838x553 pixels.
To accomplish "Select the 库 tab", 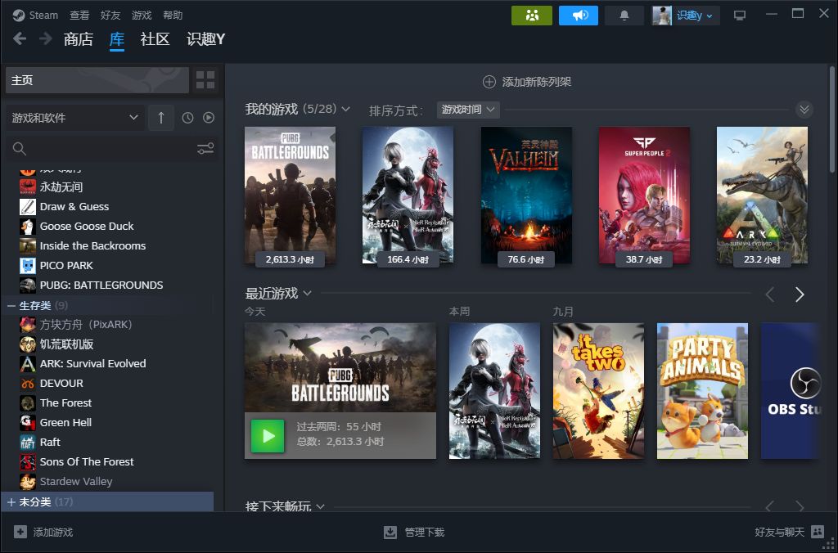I will pos(116,39).
